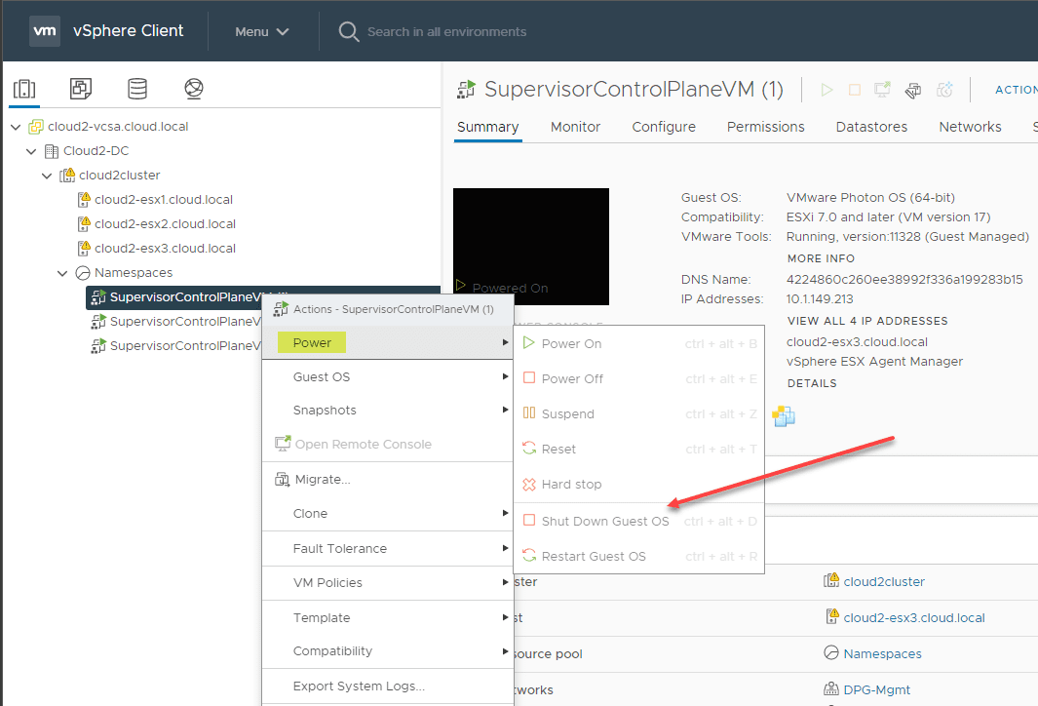Viewport: 1038px width, 706px height.
Task: Open the Storage inventory view icon
Action: 137,90
